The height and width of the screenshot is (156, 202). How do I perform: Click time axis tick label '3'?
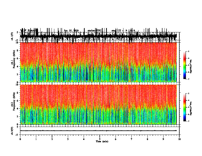pyautogui.click(x=68, y=139)
